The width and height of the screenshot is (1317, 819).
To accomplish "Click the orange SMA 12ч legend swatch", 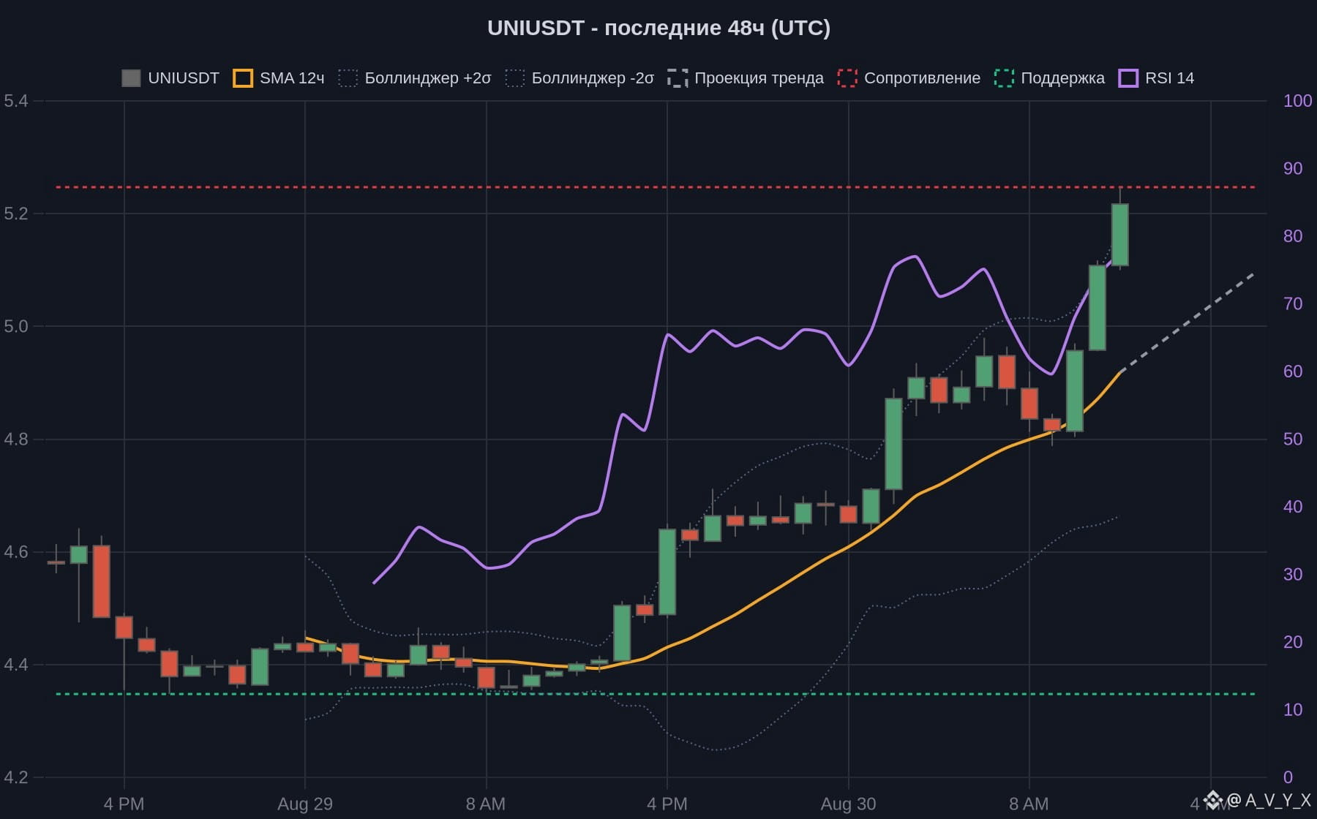I will [x=243, y=78].
